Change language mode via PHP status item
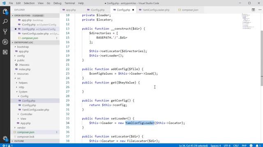 tap(244, 145)
